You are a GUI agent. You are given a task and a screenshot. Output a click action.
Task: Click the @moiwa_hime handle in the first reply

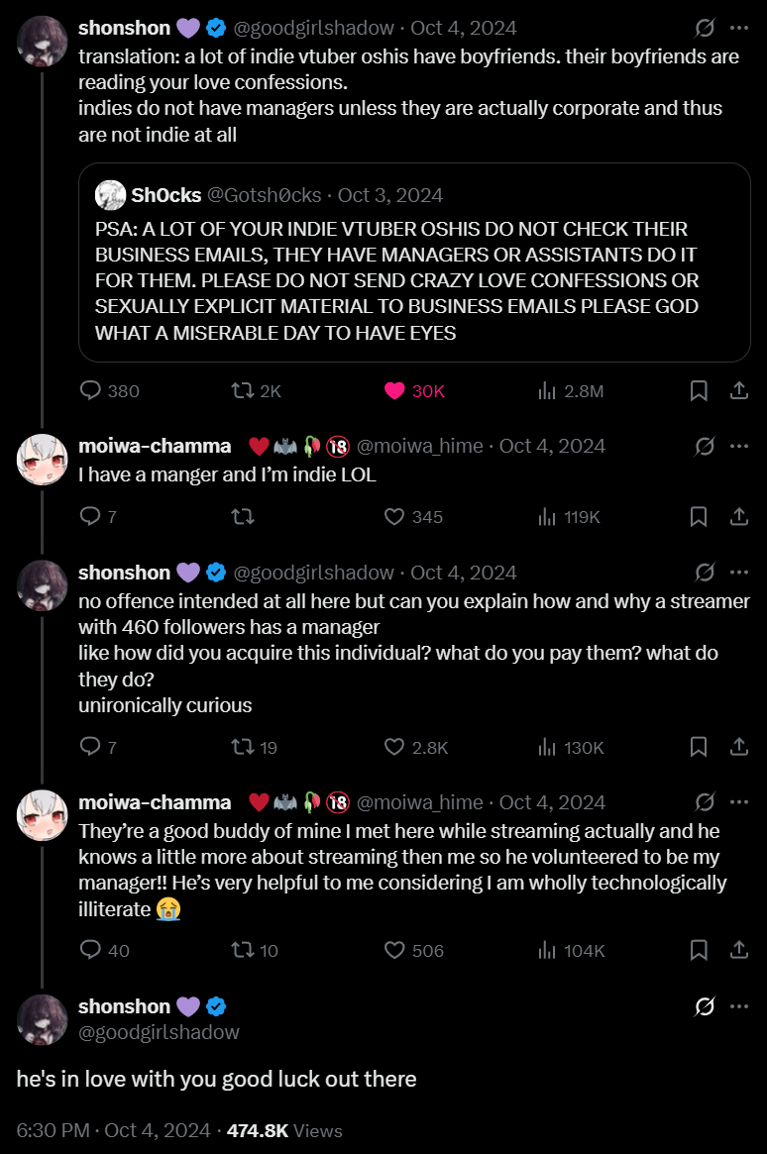click(x=419, y=446)
